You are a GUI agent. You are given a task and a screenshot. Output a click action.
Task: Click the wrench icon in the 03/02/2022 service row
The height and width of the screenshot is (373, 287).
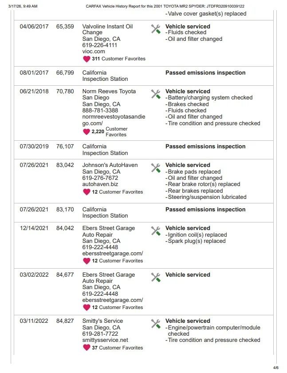pyautogui.click(x=155, y=278)
